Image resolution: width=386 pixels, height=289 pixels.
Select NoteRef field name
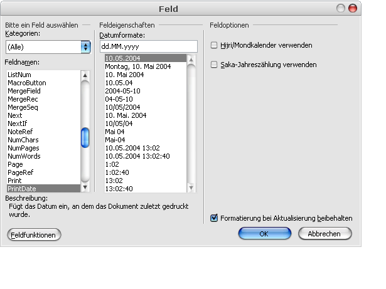click(x=43, y=132)
